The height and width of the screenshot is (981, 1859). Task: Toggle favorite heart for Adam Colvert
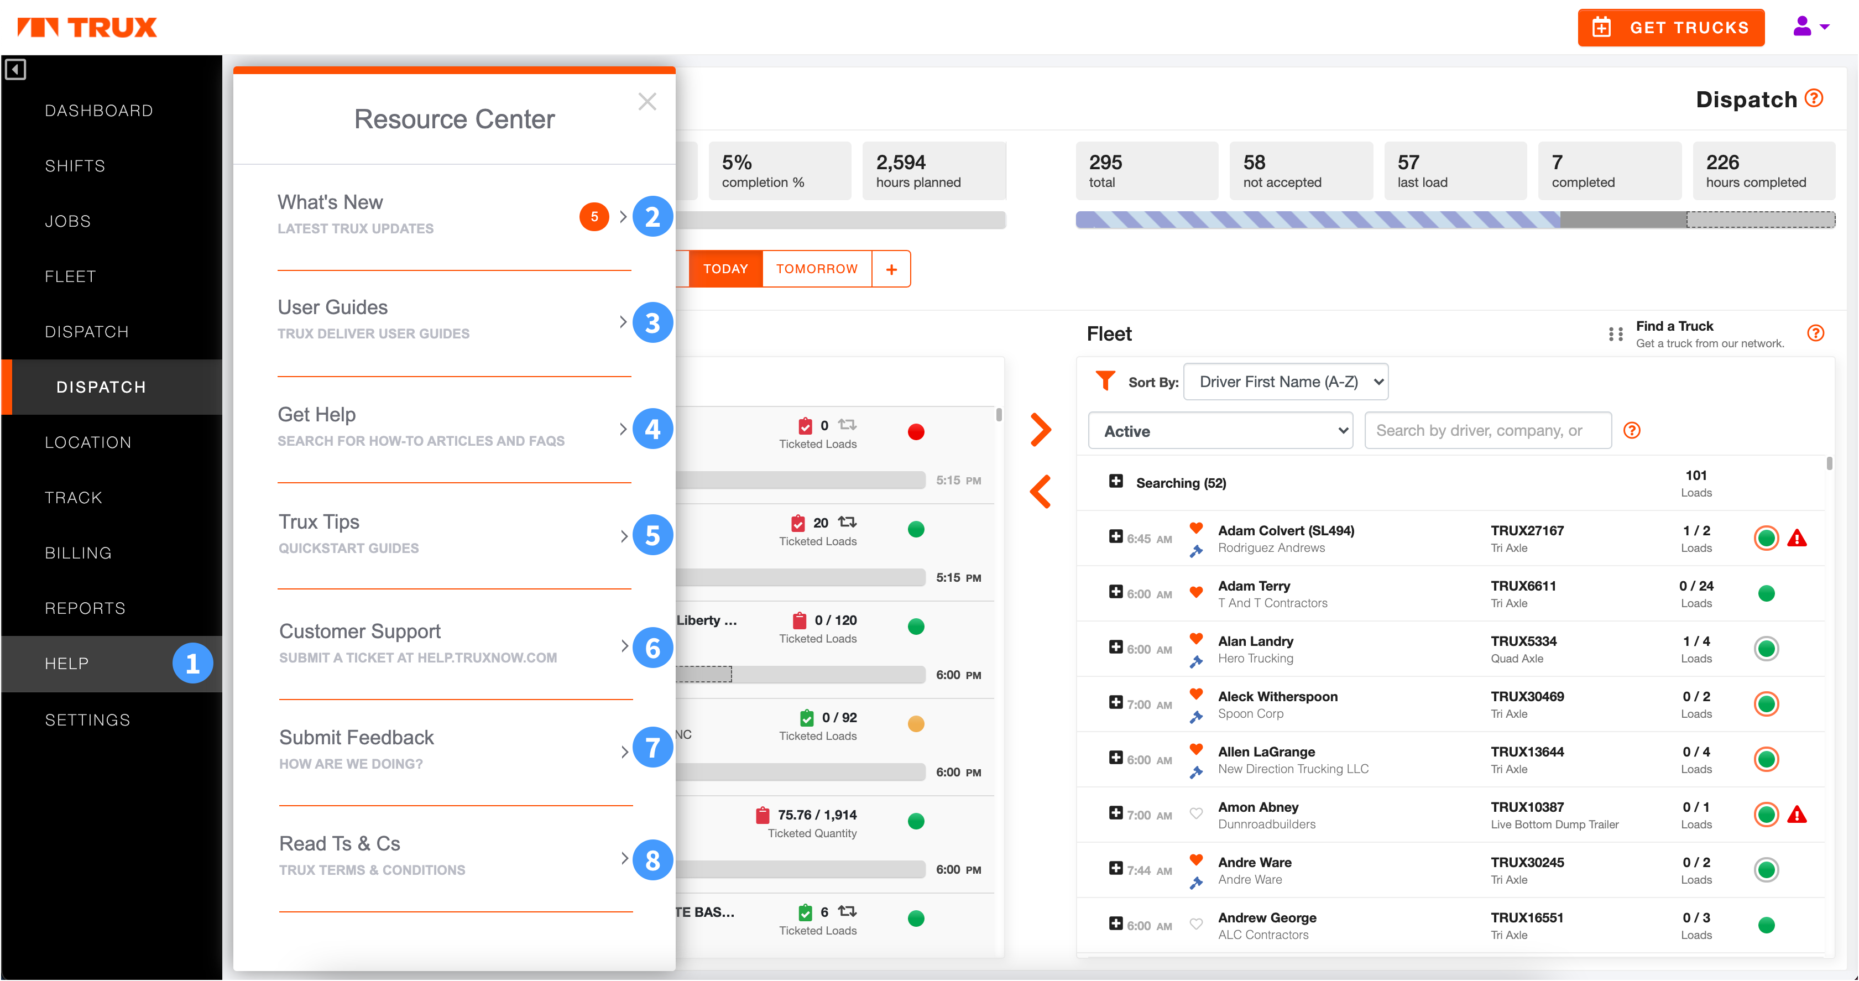1196,529
